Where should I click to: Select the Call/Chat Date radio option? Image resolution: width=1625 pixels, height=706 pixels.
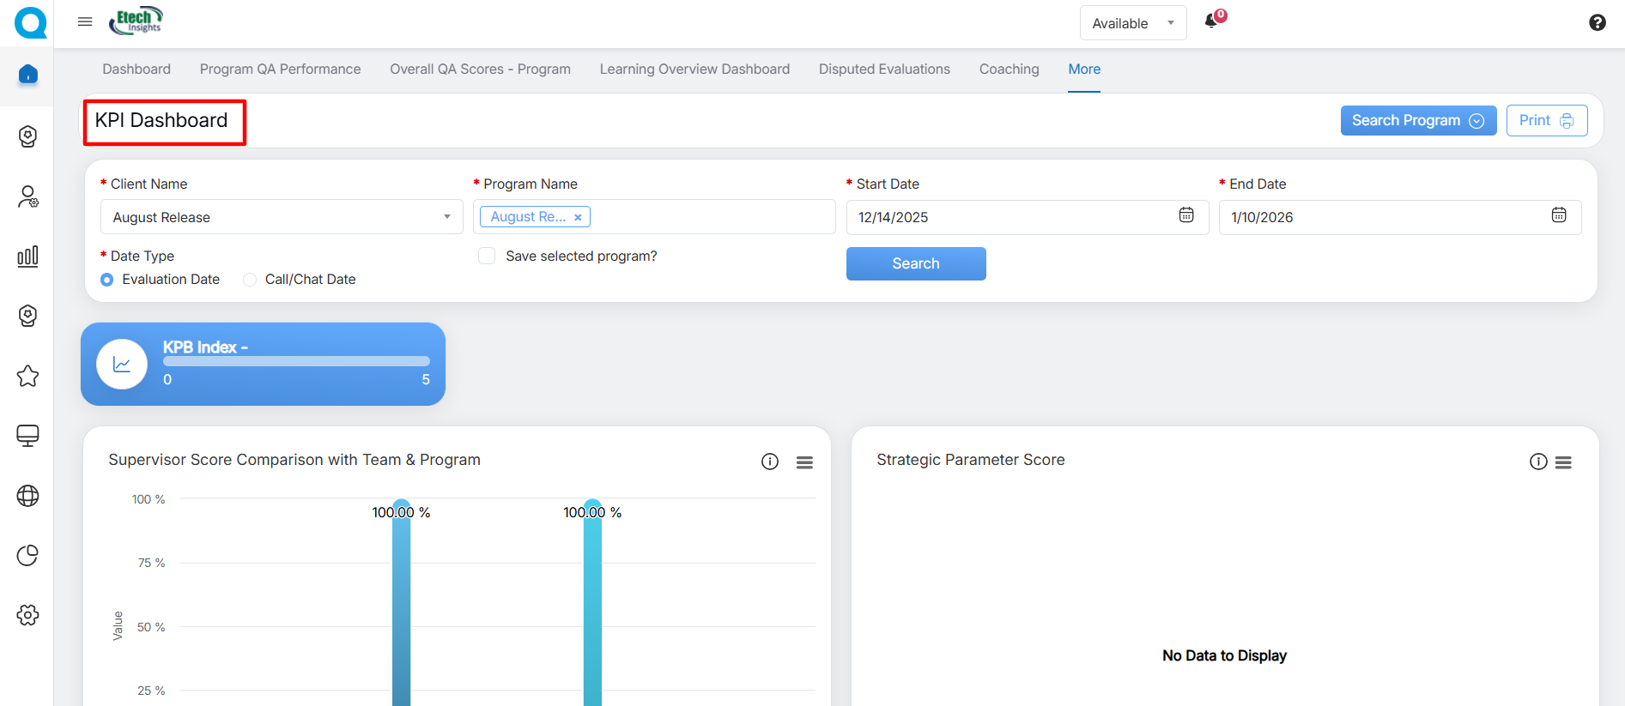pos(250,280)
